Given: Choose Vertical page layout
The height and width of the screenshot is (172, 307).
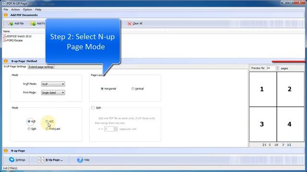Looking at the screenshot, I should point(133,88).
